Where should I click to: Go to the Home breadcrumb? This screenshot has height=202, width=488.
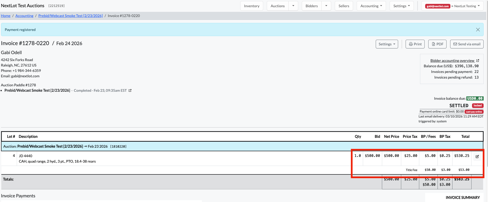click(x=6, y=16)
